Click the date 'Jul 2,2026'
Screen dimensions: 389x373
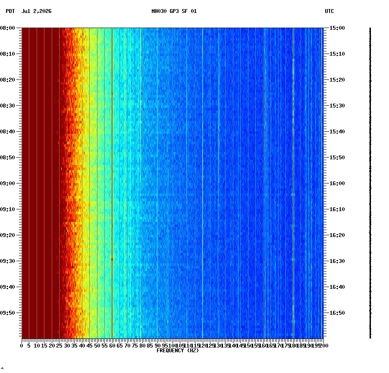pos(37,11)
